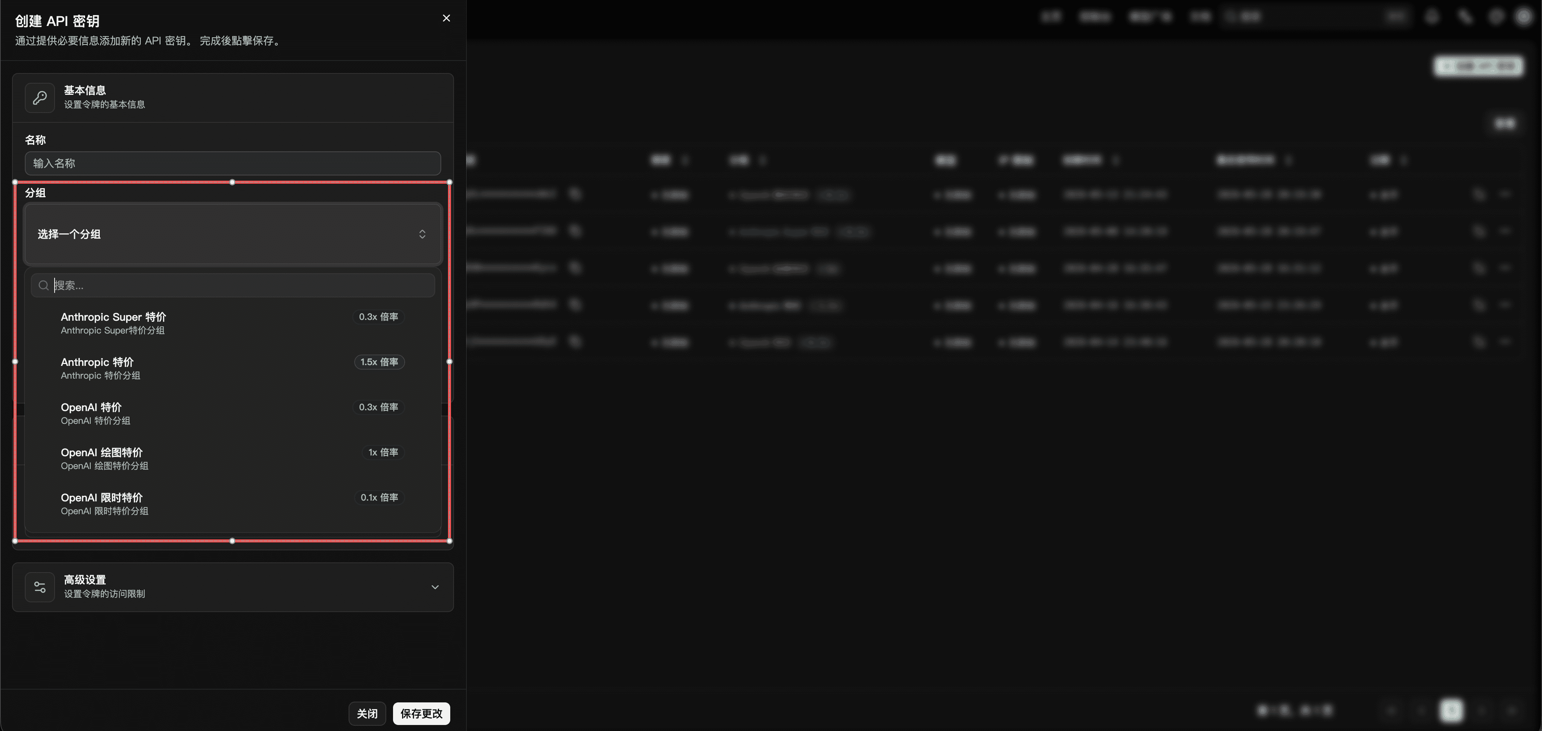Expand the 高级设置 section chevron
The image size is (1542, 731).
point(435,587)
